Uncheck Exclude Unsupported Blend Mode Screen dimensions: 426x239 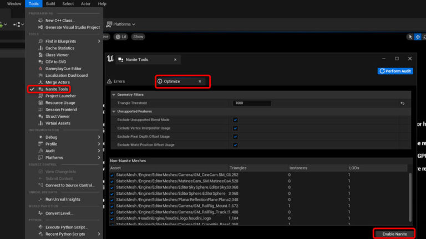(236, 120)
